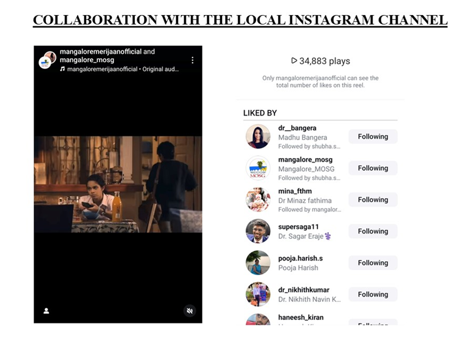Unmute the reel using the speaker icon
Screen dimensions: 467x339
[190, 311]
